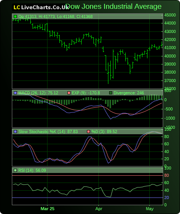Click the 'Slow Stochastic %K (14): 87.83' label
The image size is (180, 214).
pos(48,132)
